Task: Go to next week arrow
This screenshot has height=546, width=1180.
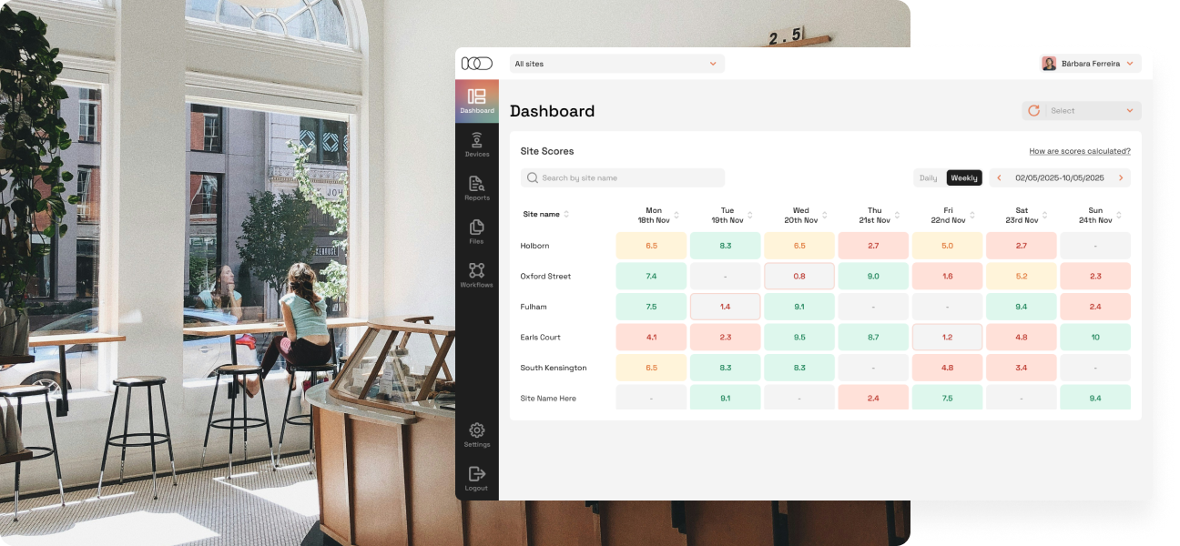Action: (1121, 178)
